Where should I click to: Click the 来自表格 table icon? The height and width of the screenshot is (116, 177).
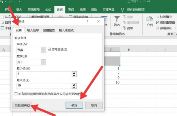coord(2,28)
